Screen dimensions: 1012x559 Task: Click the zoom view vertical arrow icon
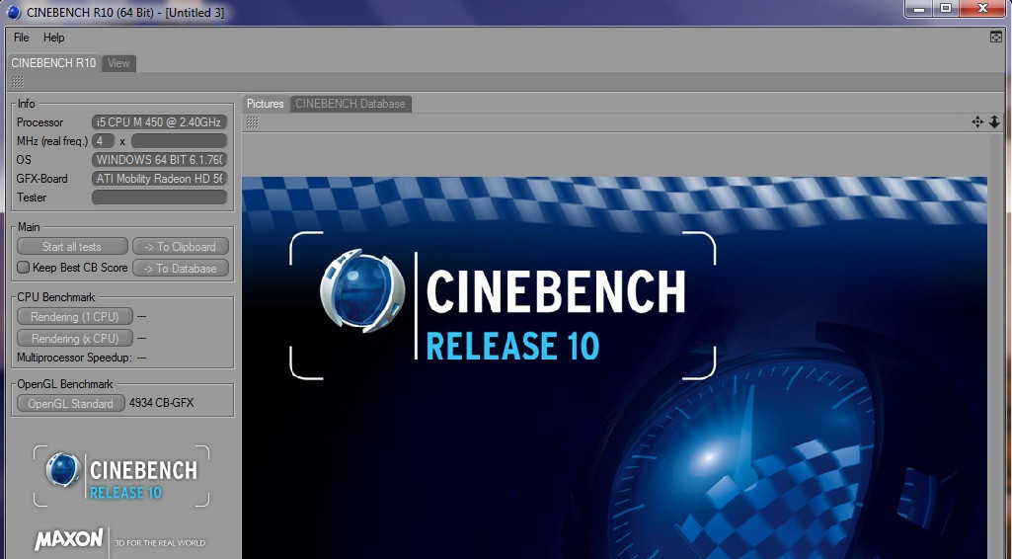tap(994, 122)
